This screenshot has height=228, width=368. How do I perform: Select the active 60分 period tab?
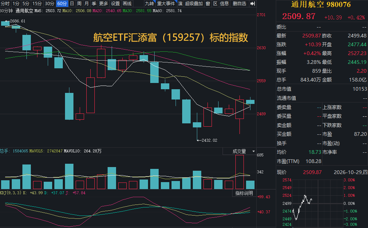pyautogui.click(x=62, y=4)
